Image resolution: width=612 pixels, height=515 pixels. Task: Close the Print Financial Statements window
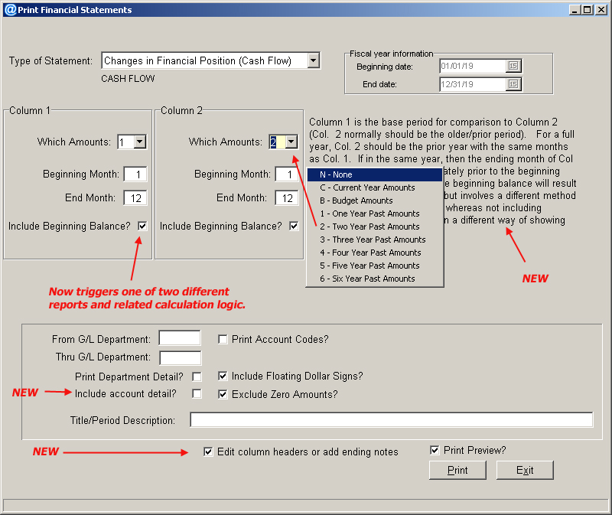(x=601, y=10)
